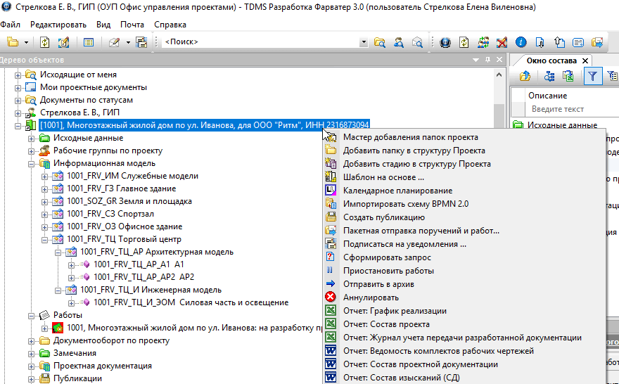Click the 'Введите текст' filter input field
This screenshot has height=384, width=619.
tap(566, 109)
